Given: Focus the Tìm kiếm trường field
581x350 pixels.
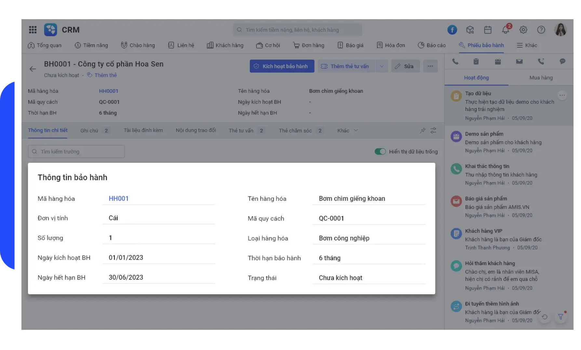Looking at the screenshot, I should pyautogui.click(x=76, y=151).
